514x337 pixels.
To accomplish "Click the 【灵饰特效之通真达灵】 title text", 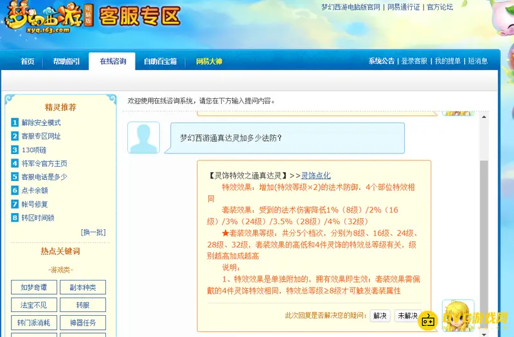I will click(247, 175).
